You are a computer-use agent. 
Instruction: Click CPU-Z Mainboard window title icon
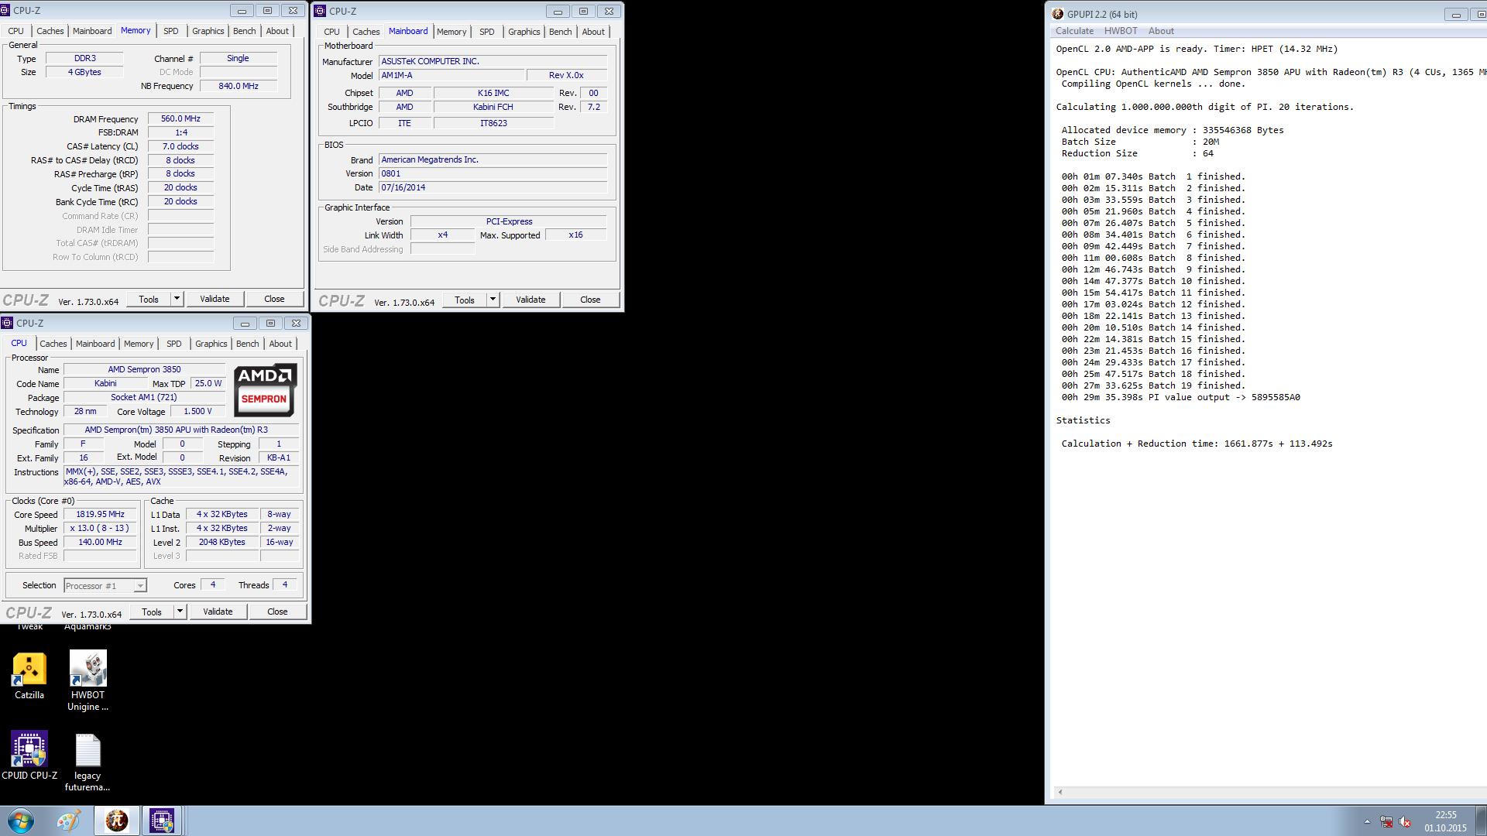click(320, 11)
